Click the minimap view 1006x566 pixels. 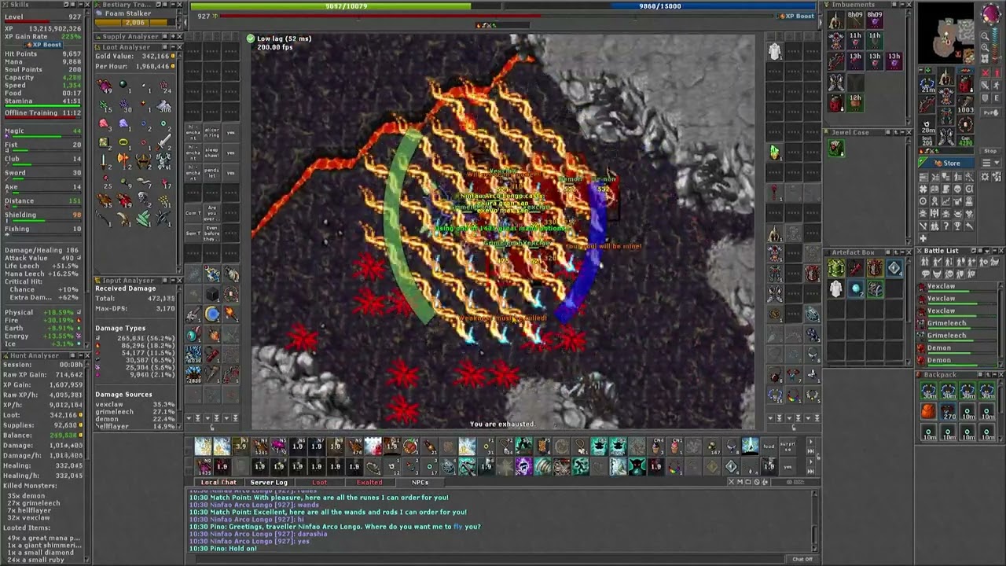tap(946, 33)
